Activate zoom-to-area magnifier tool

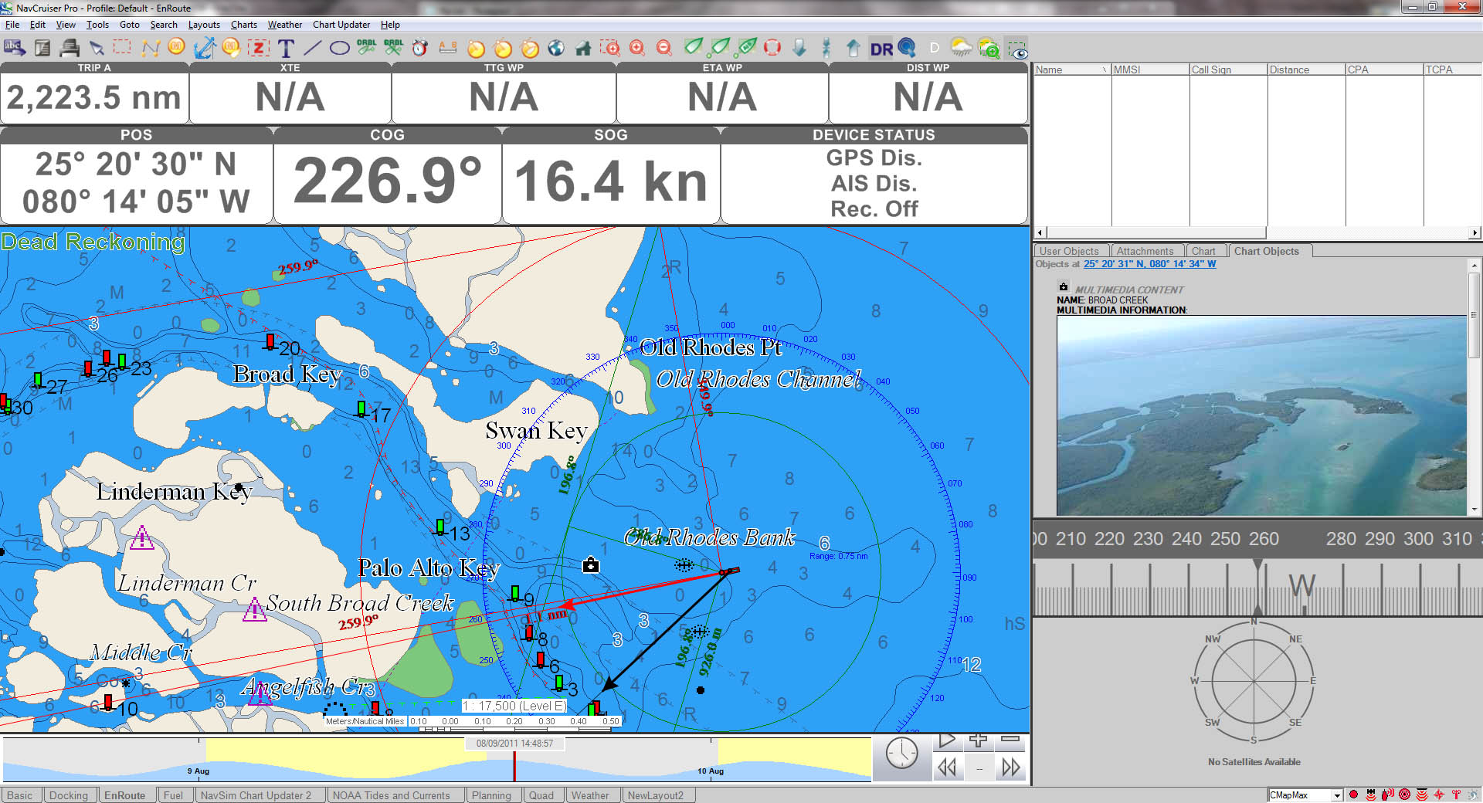pyautogui.click(x=610, y=48)
